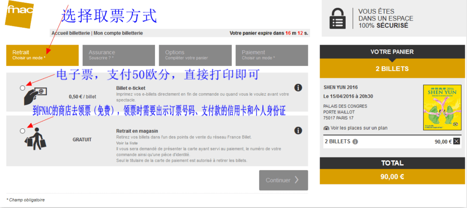Viewport: 467px width, 208px height.
Task: Click info icon for Billet e-ticket
Action: [x=298, y=87]
